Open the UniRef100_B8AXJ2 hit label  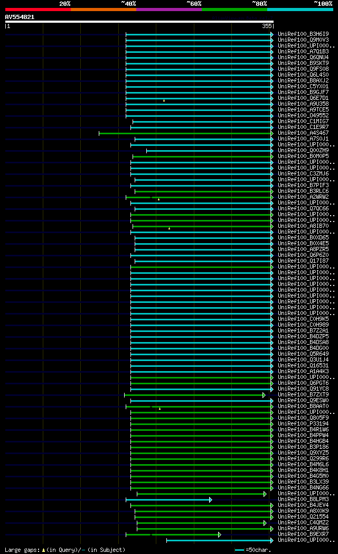coord(303,80)
